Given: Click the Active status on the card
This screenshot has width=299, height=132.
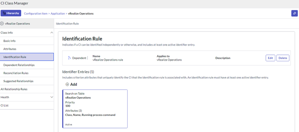Looking at the screenshot, I should pos(69,124).
